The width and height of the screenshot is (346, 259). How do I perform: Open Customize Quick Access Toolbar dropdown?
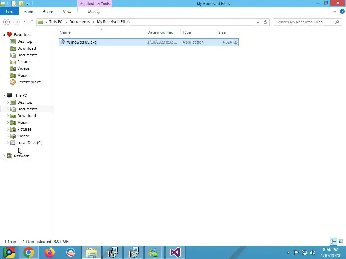[28, 4]
